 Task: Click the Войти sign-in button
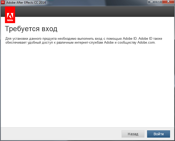[x=159, y=134]
